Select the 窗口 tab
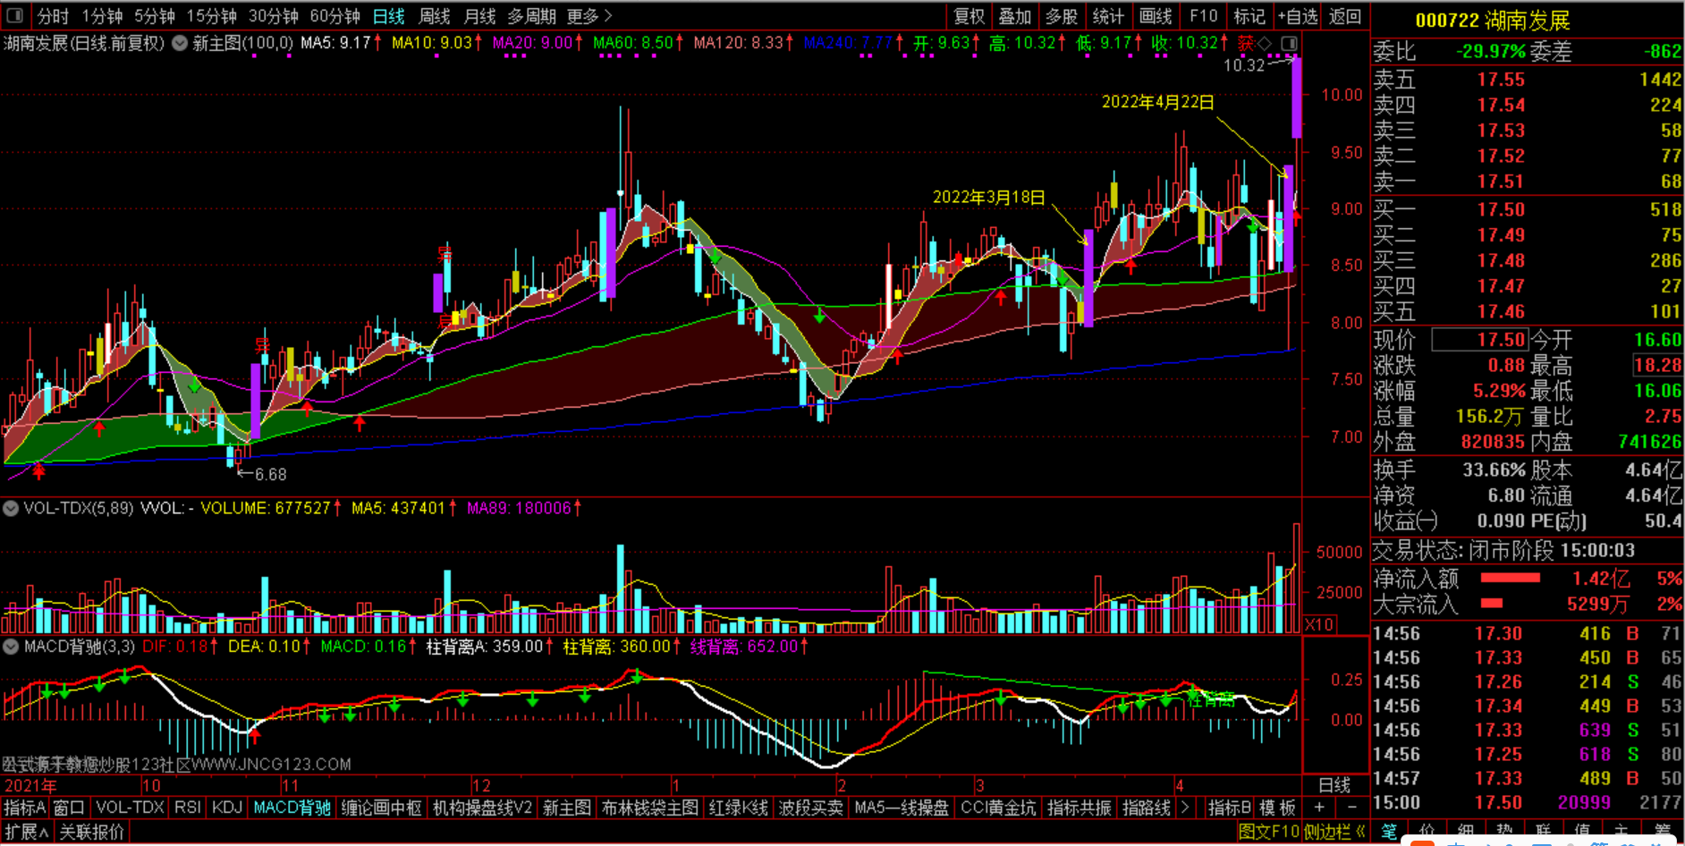Screen dimensions: 1685x846 click(x=69, y=808)
